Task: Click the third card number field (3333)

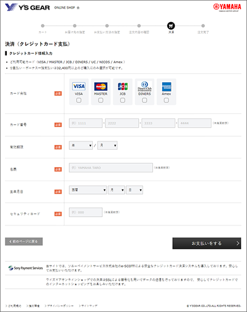Action: coord(158,123)
